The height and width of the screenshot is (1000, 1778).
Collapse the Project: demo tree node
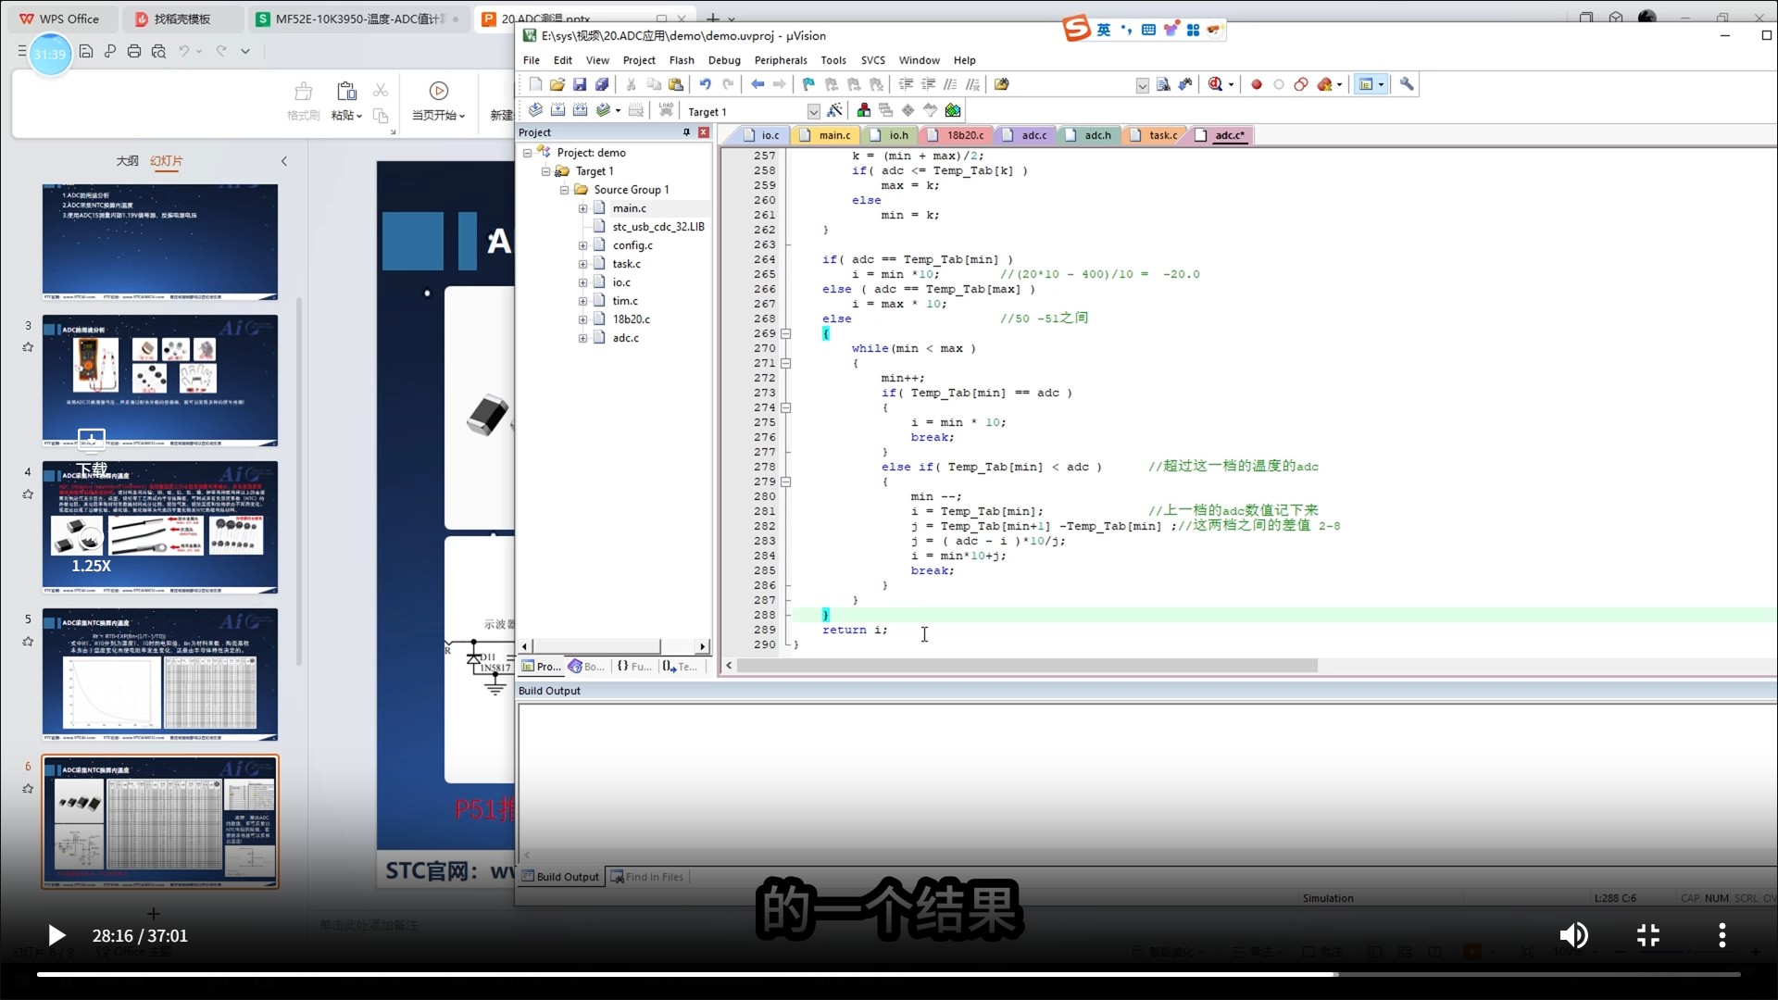pyautogui.click(x=527, y=153)
